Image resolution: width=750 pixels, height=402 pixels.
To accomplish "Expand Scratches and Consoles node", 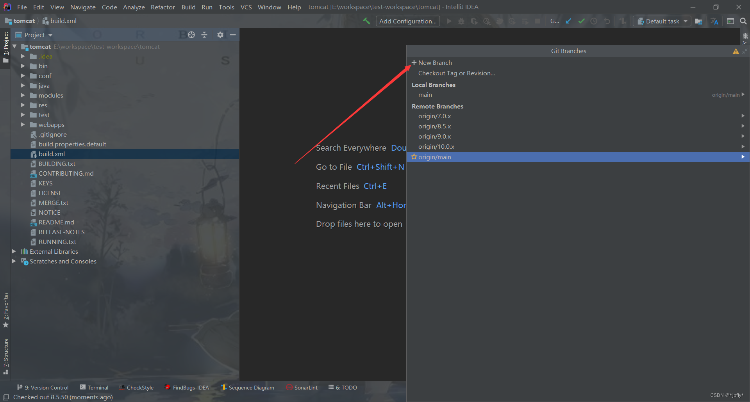I will tap(14, 261).
